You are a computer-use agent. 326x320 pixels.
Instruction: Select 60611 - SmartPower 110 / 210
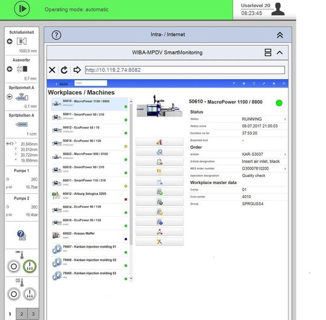click(x=89, y=183)
